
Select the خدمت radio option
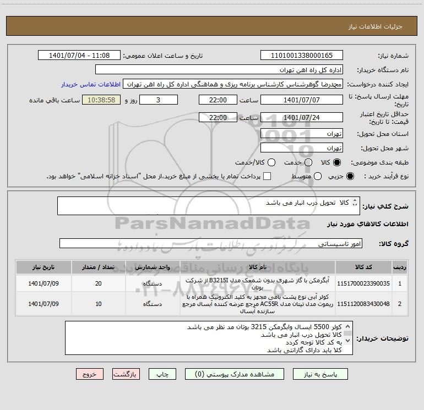[x=308, y=162]
